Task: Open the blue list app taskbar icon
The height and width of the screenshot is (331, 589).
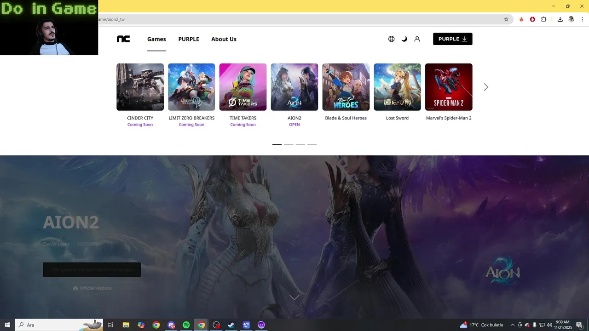Action: pyautogui.click(x=246, y=325)
